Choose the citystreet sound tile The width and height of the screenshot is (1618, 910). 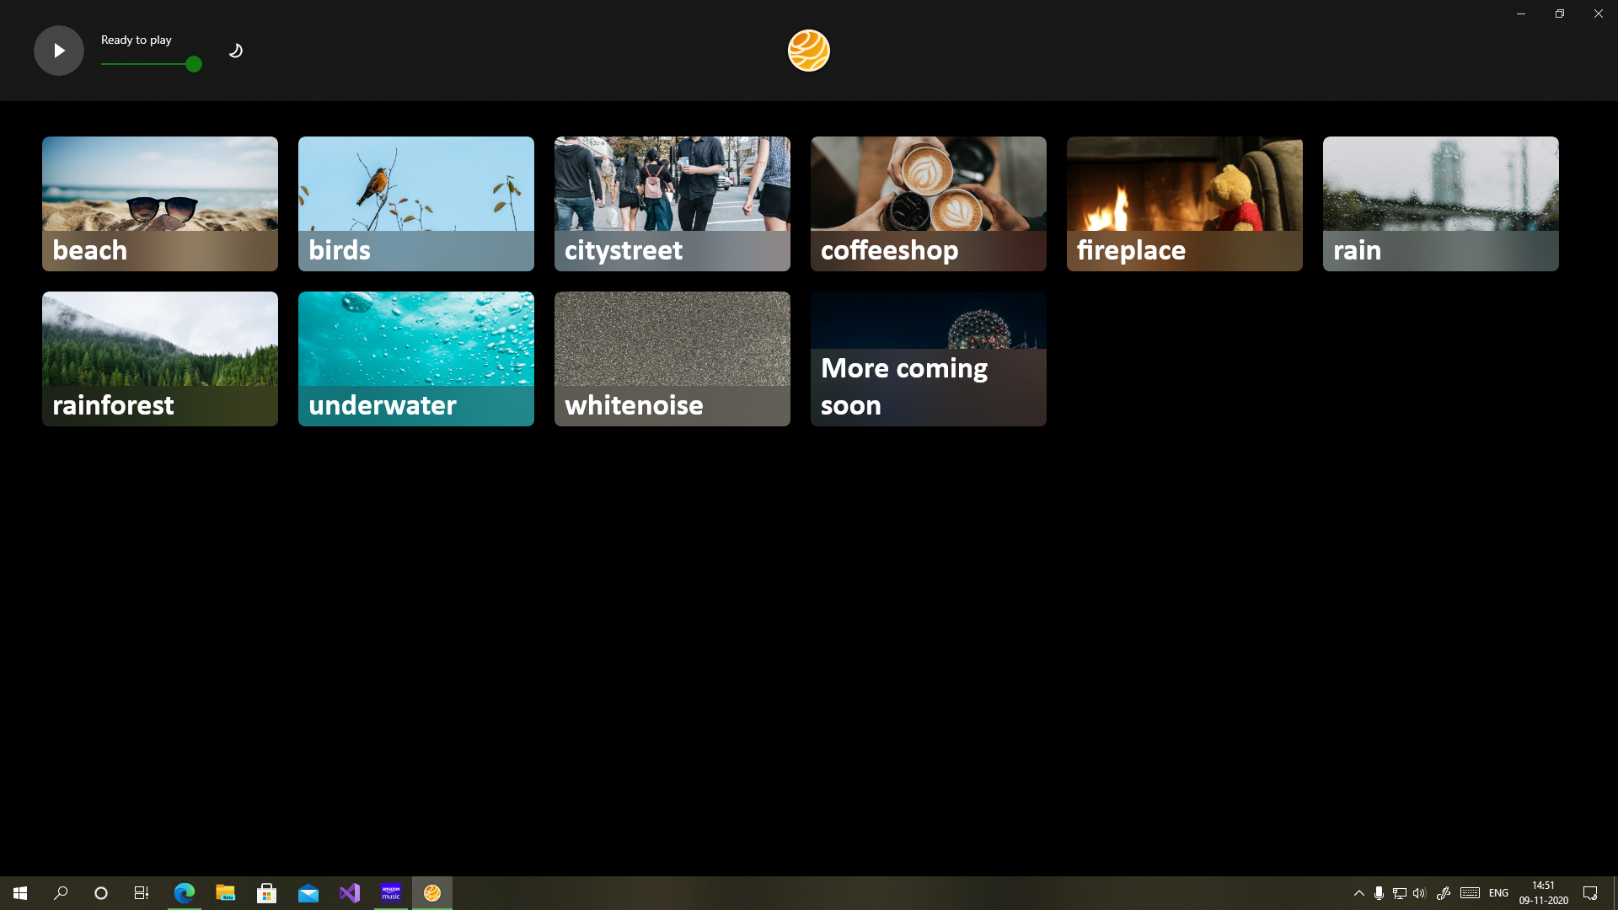(672, 203)
